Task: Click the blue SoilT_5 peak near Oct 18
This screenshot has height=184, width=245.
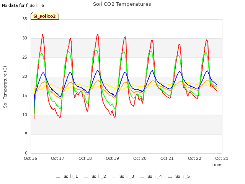Action: 98,71
